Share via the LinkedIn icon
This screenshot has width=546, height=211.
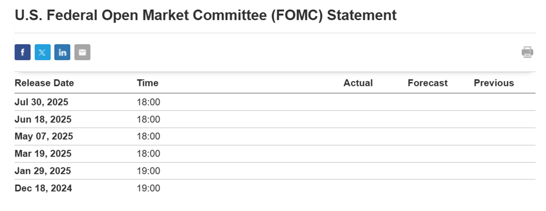tap(62, 52)
